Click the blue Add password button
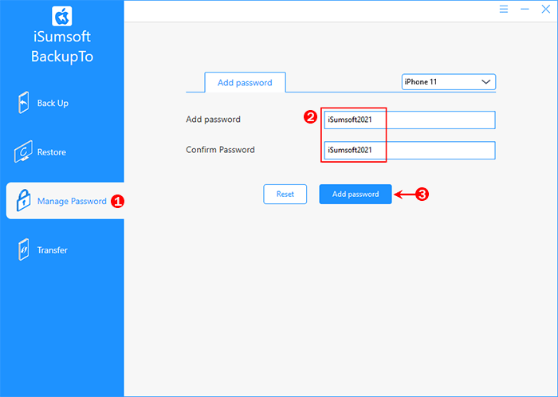This screenshot has height=397, width=558. [356, 195]
